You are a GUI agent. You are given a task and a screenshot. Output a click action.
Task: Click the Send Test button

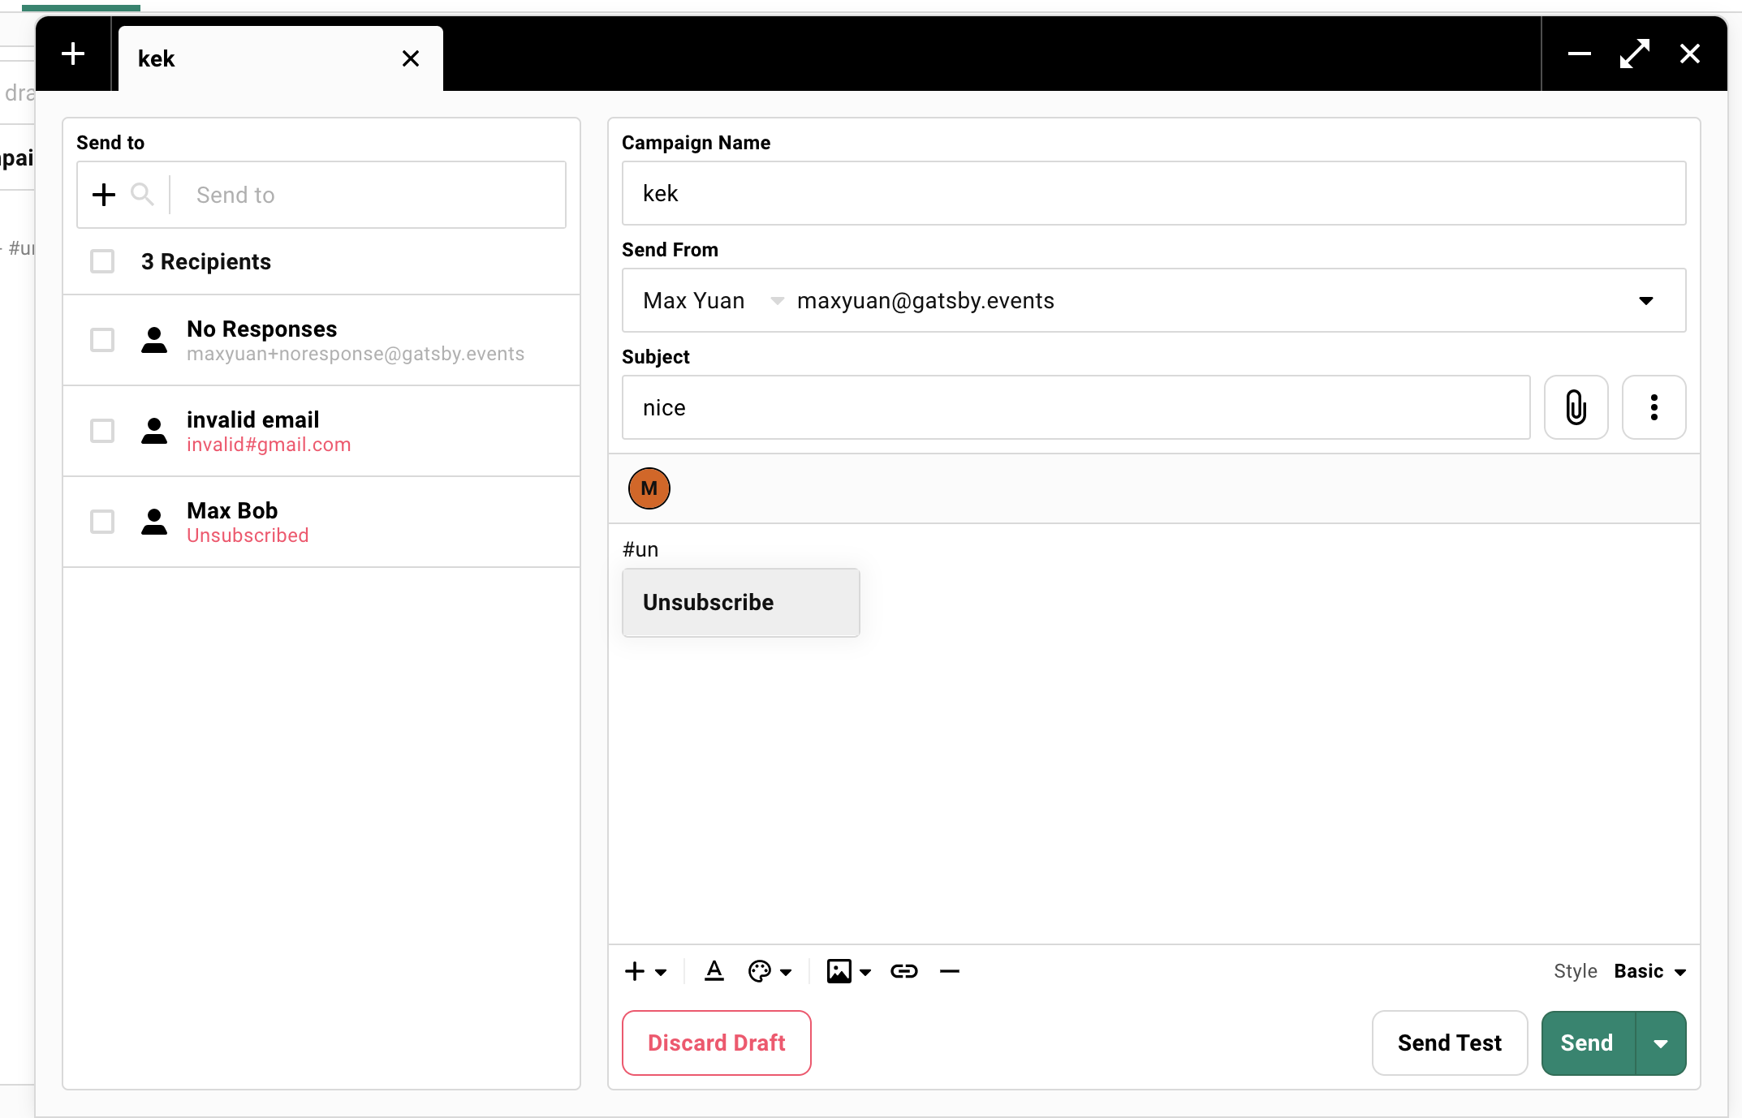1449,1043
